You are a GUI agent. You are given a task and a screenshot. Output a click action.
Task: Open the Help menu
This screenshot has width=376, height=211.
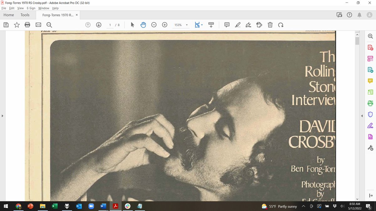(55, 8)
